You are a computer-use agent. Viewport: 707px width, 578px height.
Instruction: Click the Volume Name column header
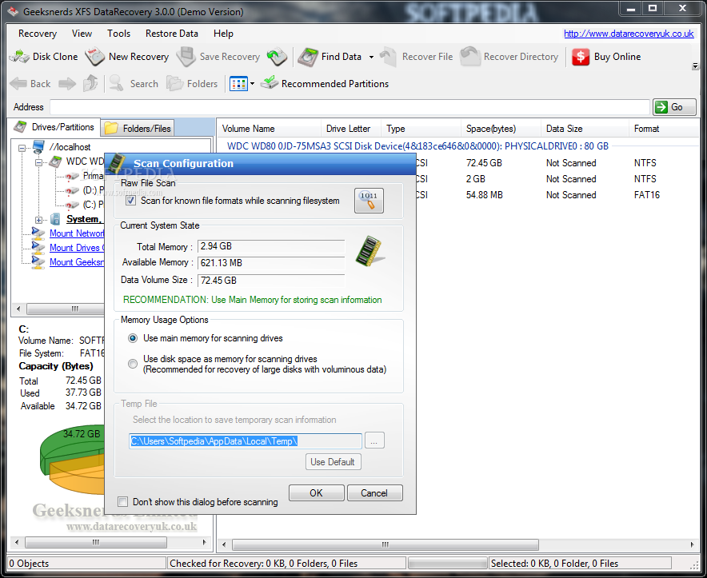pos(269,129)
